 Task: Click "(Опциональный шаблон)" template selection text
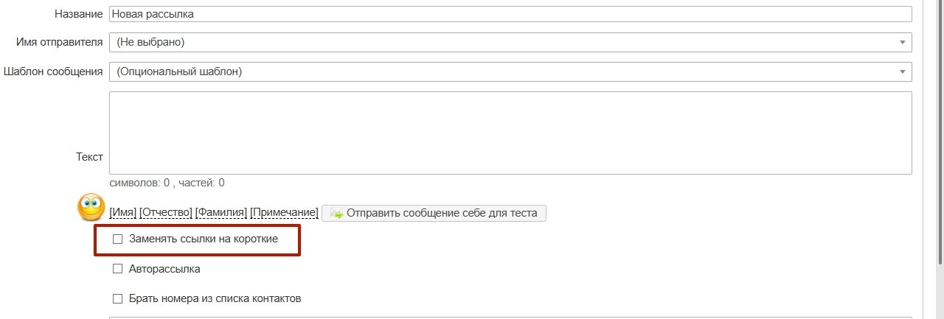179,71
